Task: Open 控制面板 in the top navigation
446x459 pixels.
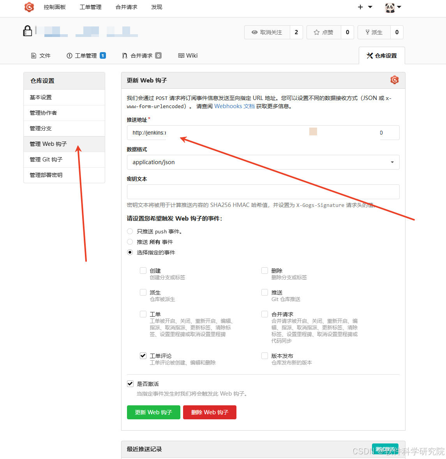Action: tap(55, 7)
